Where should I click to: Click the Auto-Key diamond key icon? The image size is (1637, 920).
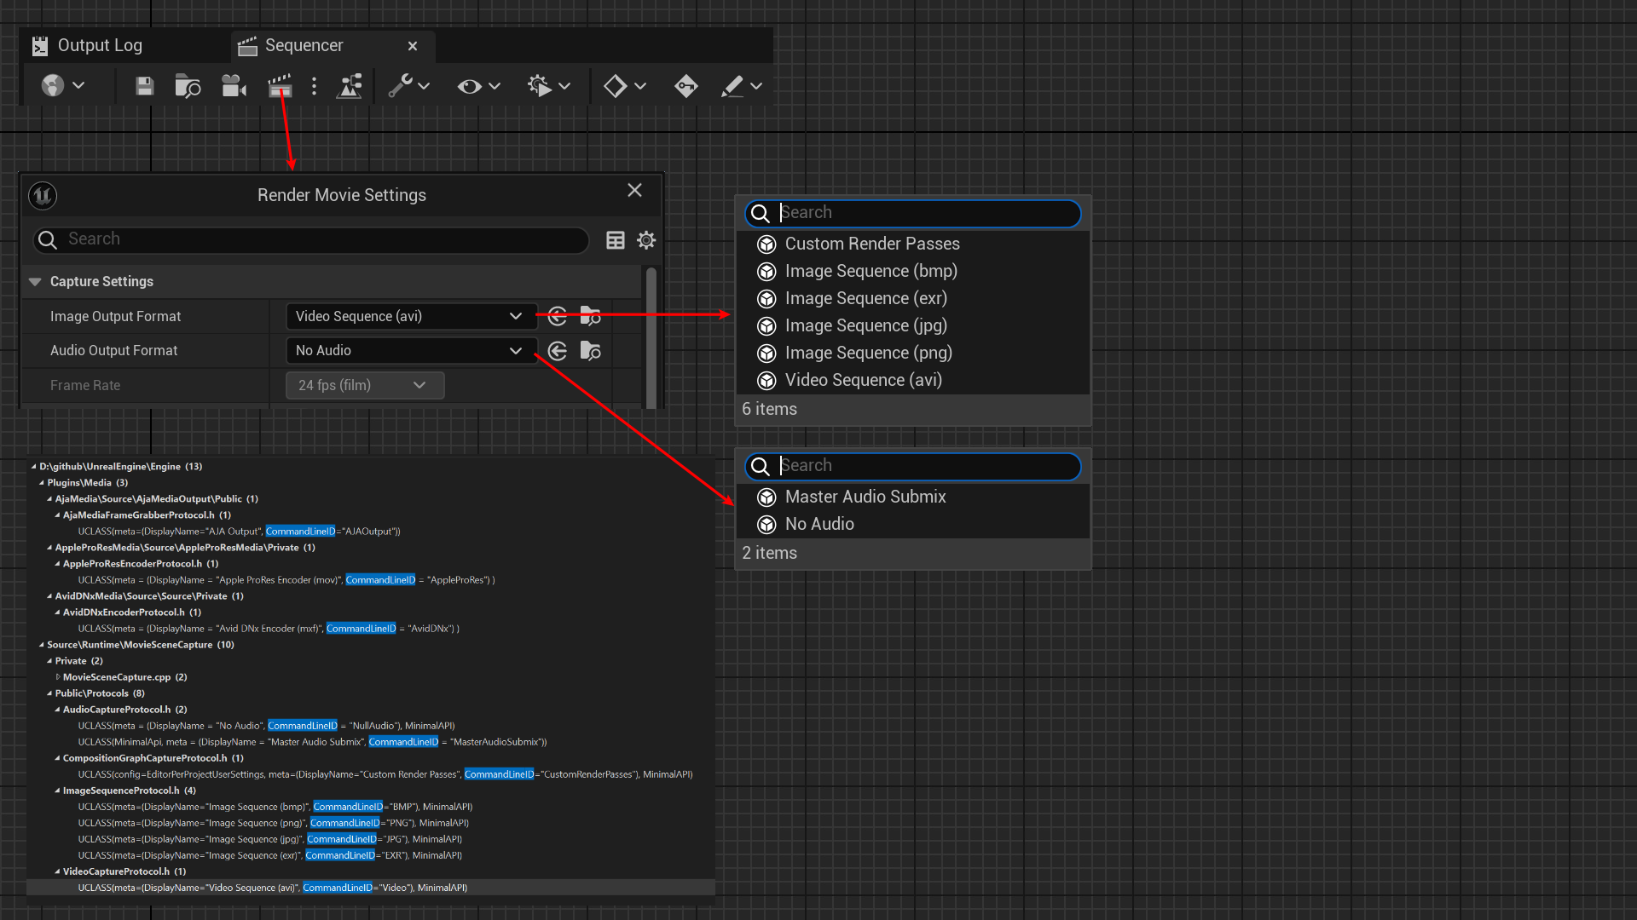[685, 86]
